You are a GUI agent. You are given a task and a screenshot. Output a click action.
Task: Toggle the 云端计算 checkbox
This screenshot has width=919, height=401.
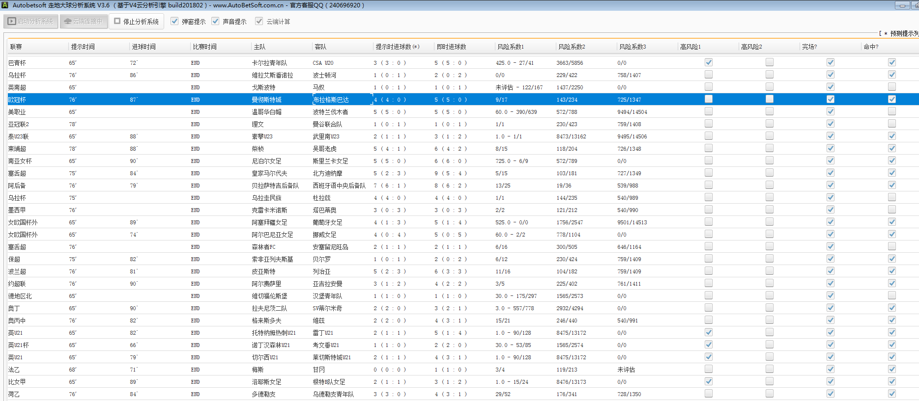click(x=259, y=21)
